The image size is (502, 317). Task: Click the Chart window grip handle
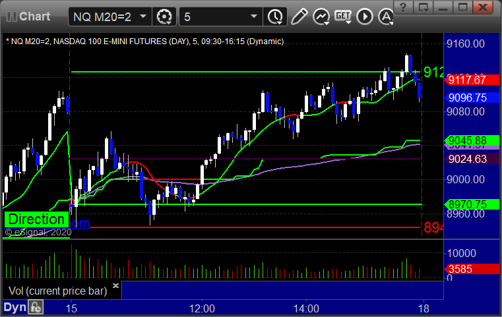[11, 16]
